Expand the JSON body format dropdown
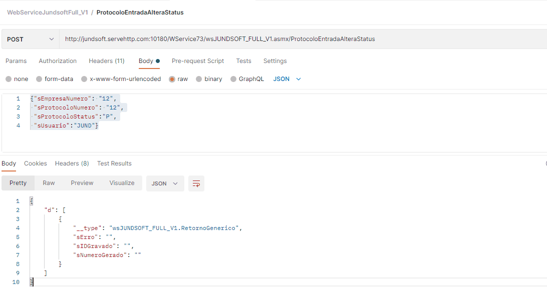Screen dimensions: 547x297 coord(287,79)
